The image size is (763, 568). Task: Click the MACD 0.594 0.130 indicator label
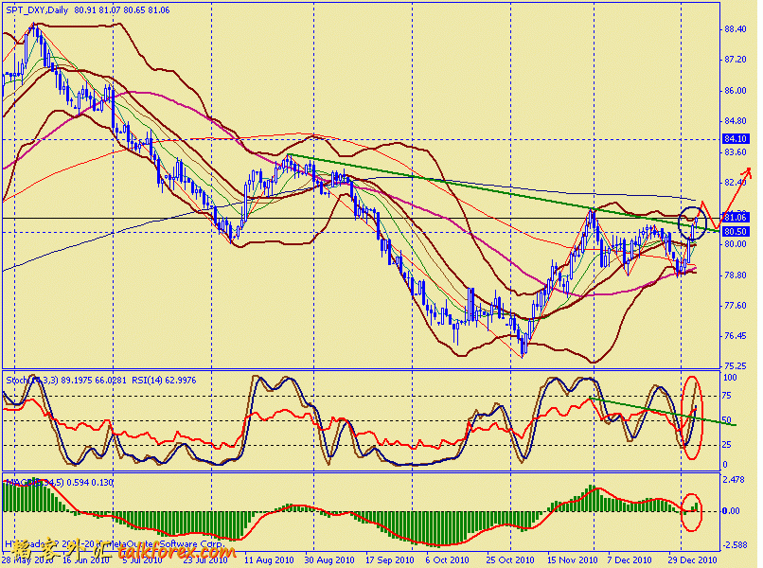pyautogui.click(x=59, y=483)
